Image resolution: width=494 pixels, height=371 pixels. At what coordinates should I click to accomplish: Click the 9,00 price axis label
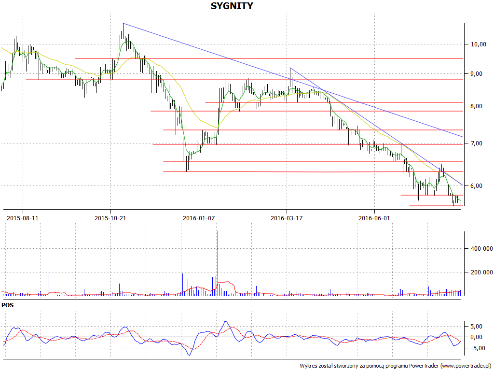click(x=476, y=74)
